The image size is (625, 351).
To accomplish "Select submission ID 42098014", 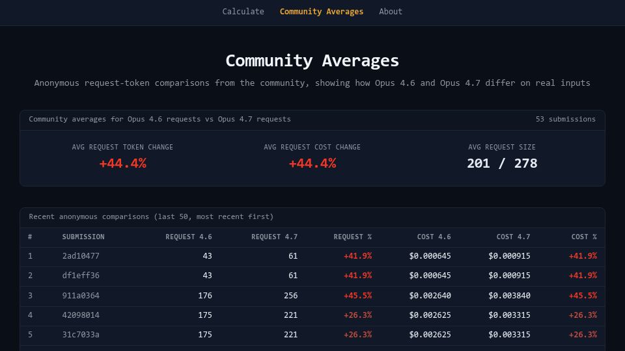I will click(x=81, y=315).
